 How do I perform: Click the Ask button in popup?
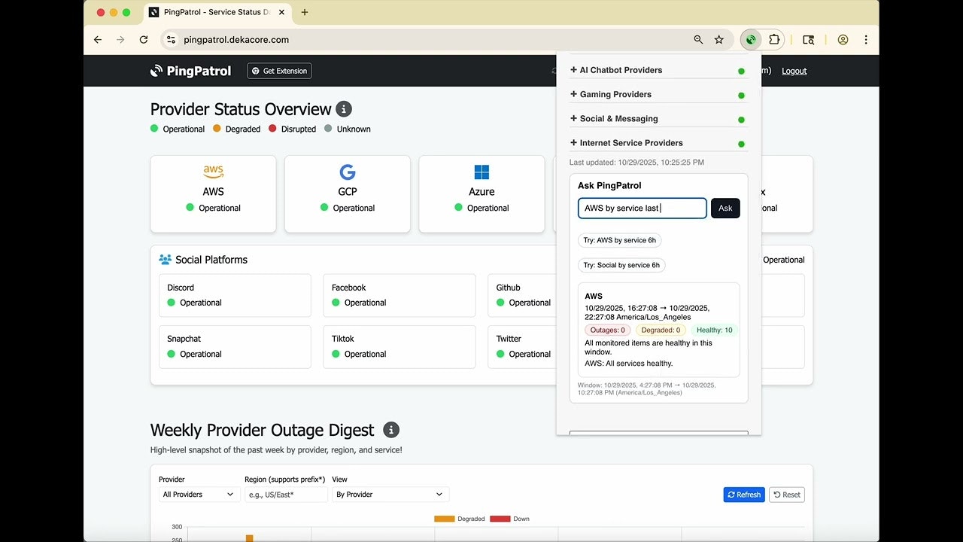tap(725, 209)
